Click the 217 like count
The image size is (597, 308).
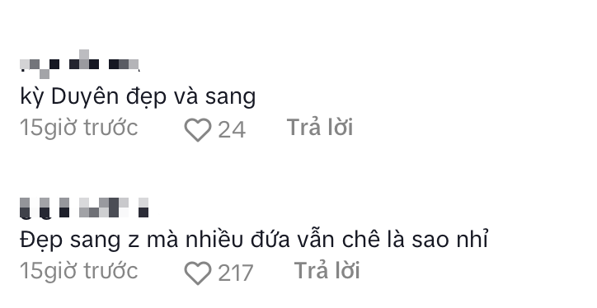[x=235, y=273]
